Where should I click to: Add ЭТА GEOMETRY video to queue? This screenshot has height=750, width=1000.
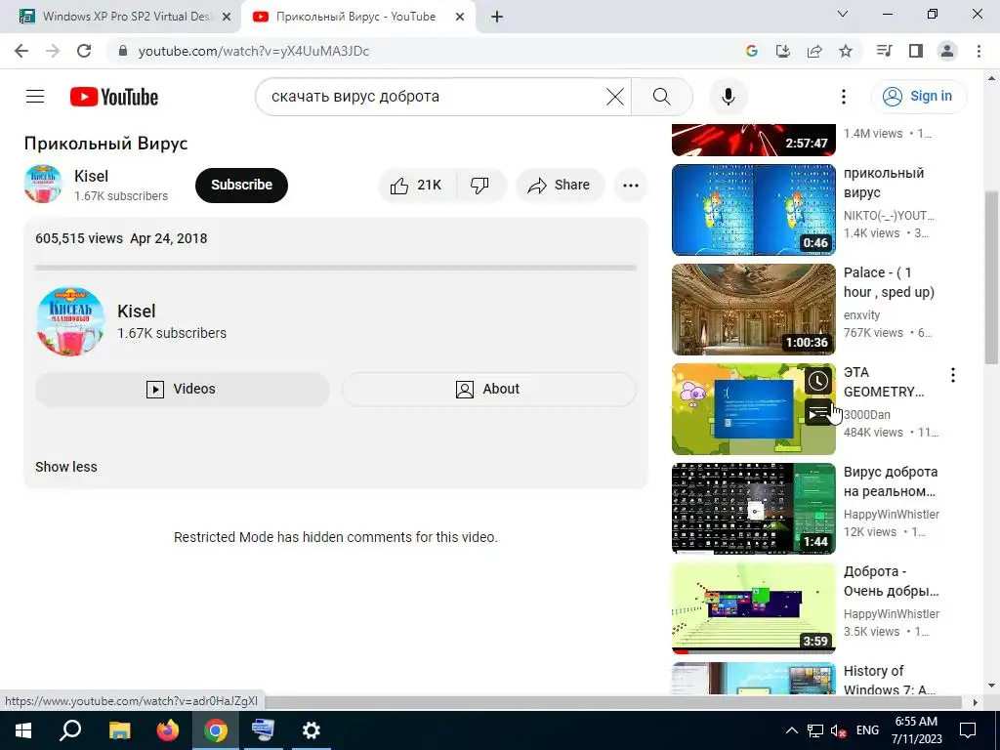pyautogui.click(x=817, y=412)
